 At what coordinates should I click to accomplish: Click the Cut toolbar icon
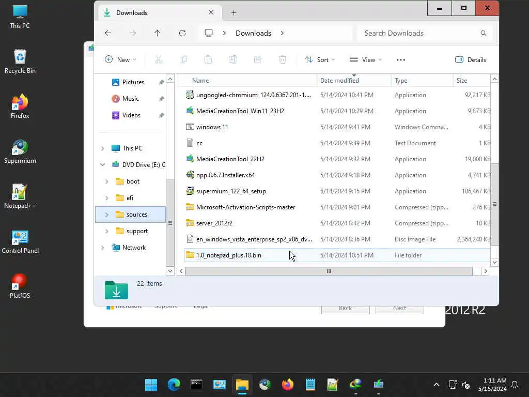(x=159, y=60)
